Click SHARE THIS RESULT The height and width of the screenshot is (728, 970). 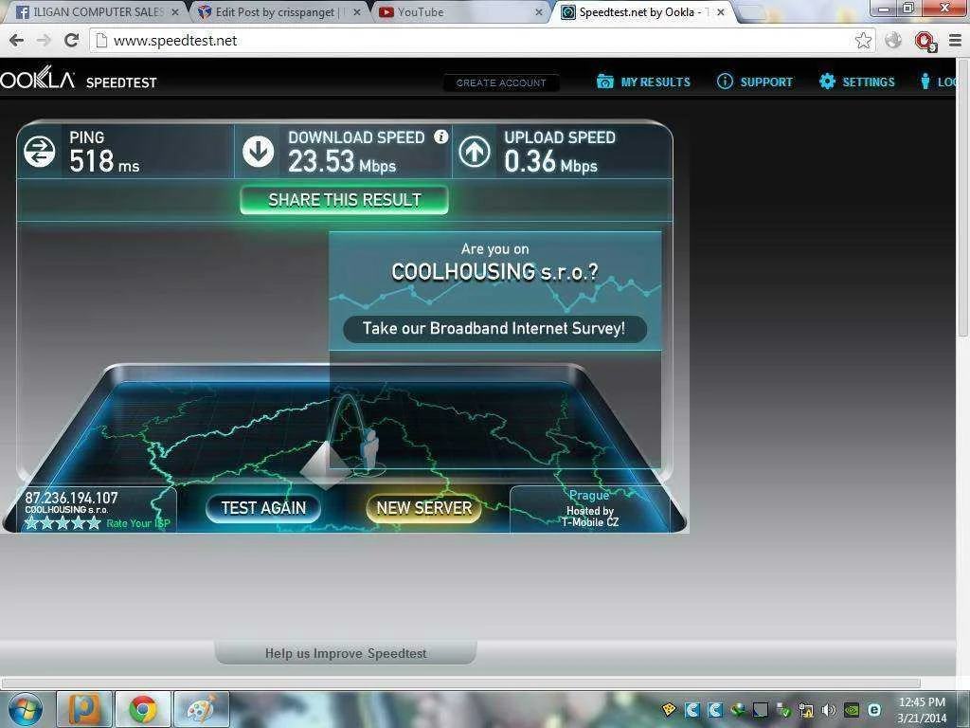click(345, 200)
